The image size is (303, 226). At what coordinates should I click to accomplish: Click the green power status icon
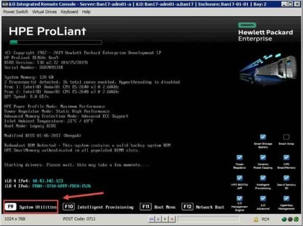296,219
